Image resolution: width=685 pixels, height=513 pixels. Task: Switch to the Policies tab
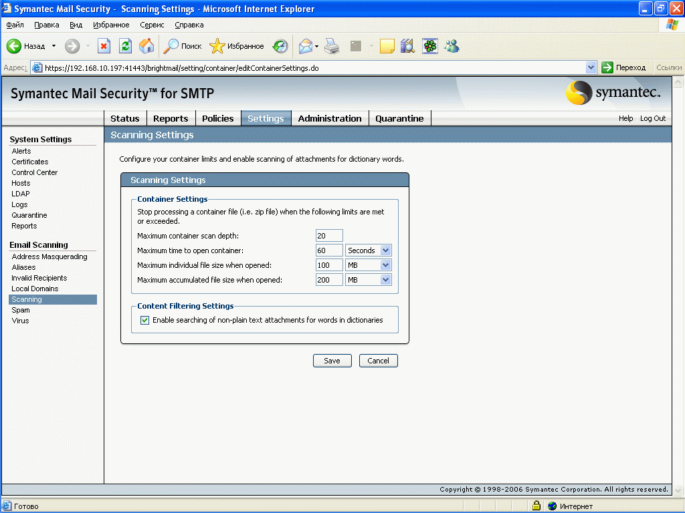click(218, 119)
